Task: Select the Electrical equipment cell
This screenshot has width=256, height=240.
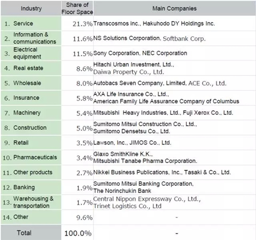Action: point(31,53)
